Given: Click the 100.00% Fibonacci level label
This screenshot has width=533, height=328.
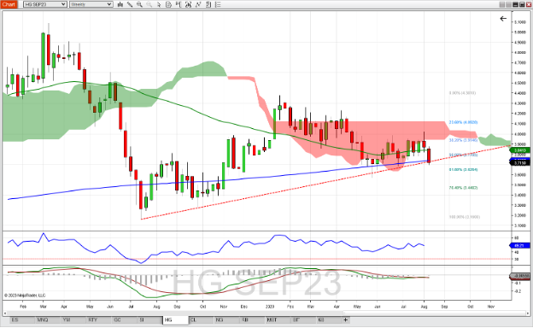Looking at the screenshot, I should (x=465, y=217).
